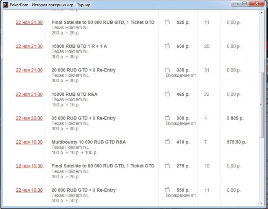Open the 22 ноя 19:30 Multibounty date link

point(29,142)
